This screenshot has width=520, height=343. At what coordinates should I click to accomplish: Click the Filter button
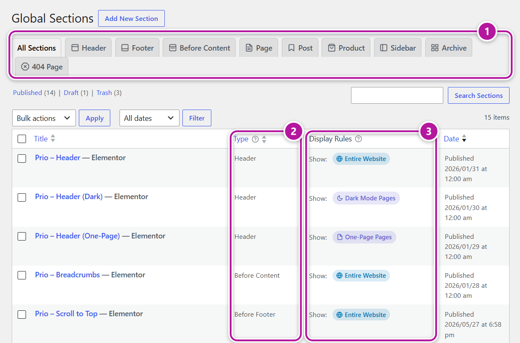(197, 118)
